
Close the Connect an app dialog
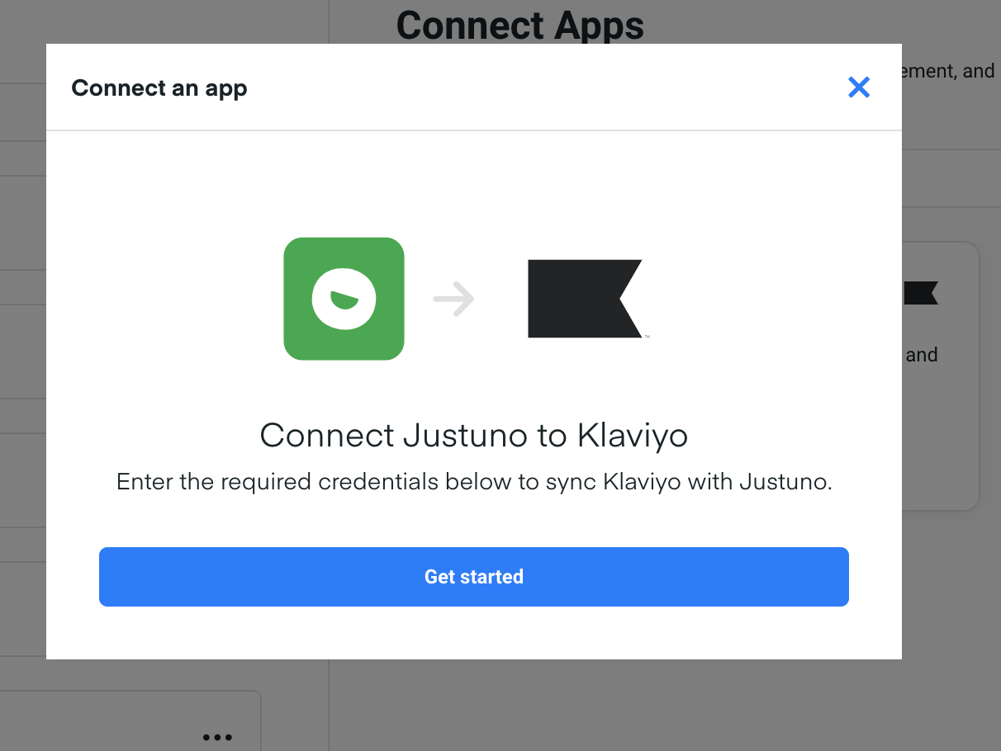tap(859, 87)
